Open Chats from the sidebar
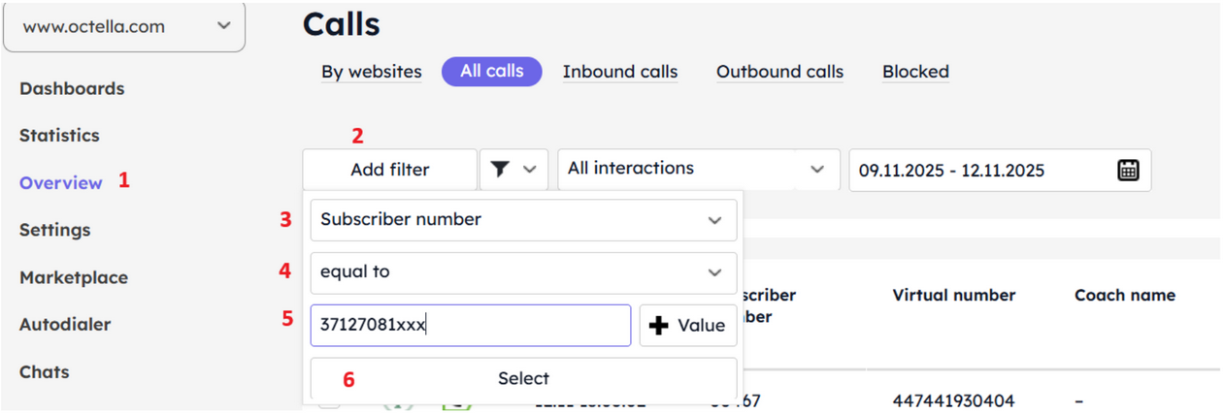1224x414 pixels. [x=44, y=372]
